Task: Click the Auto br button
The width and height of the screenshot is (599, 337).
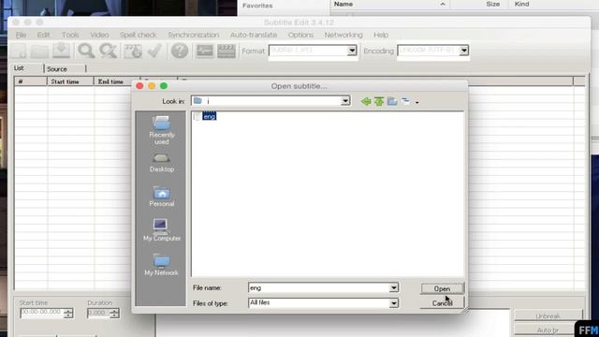Action: tap(548, 330)
